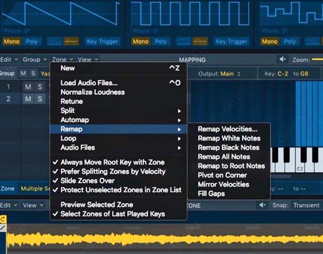The image size is (323, 254).
Task: Open the Group dropdown menu
Action: click(34, 60)
